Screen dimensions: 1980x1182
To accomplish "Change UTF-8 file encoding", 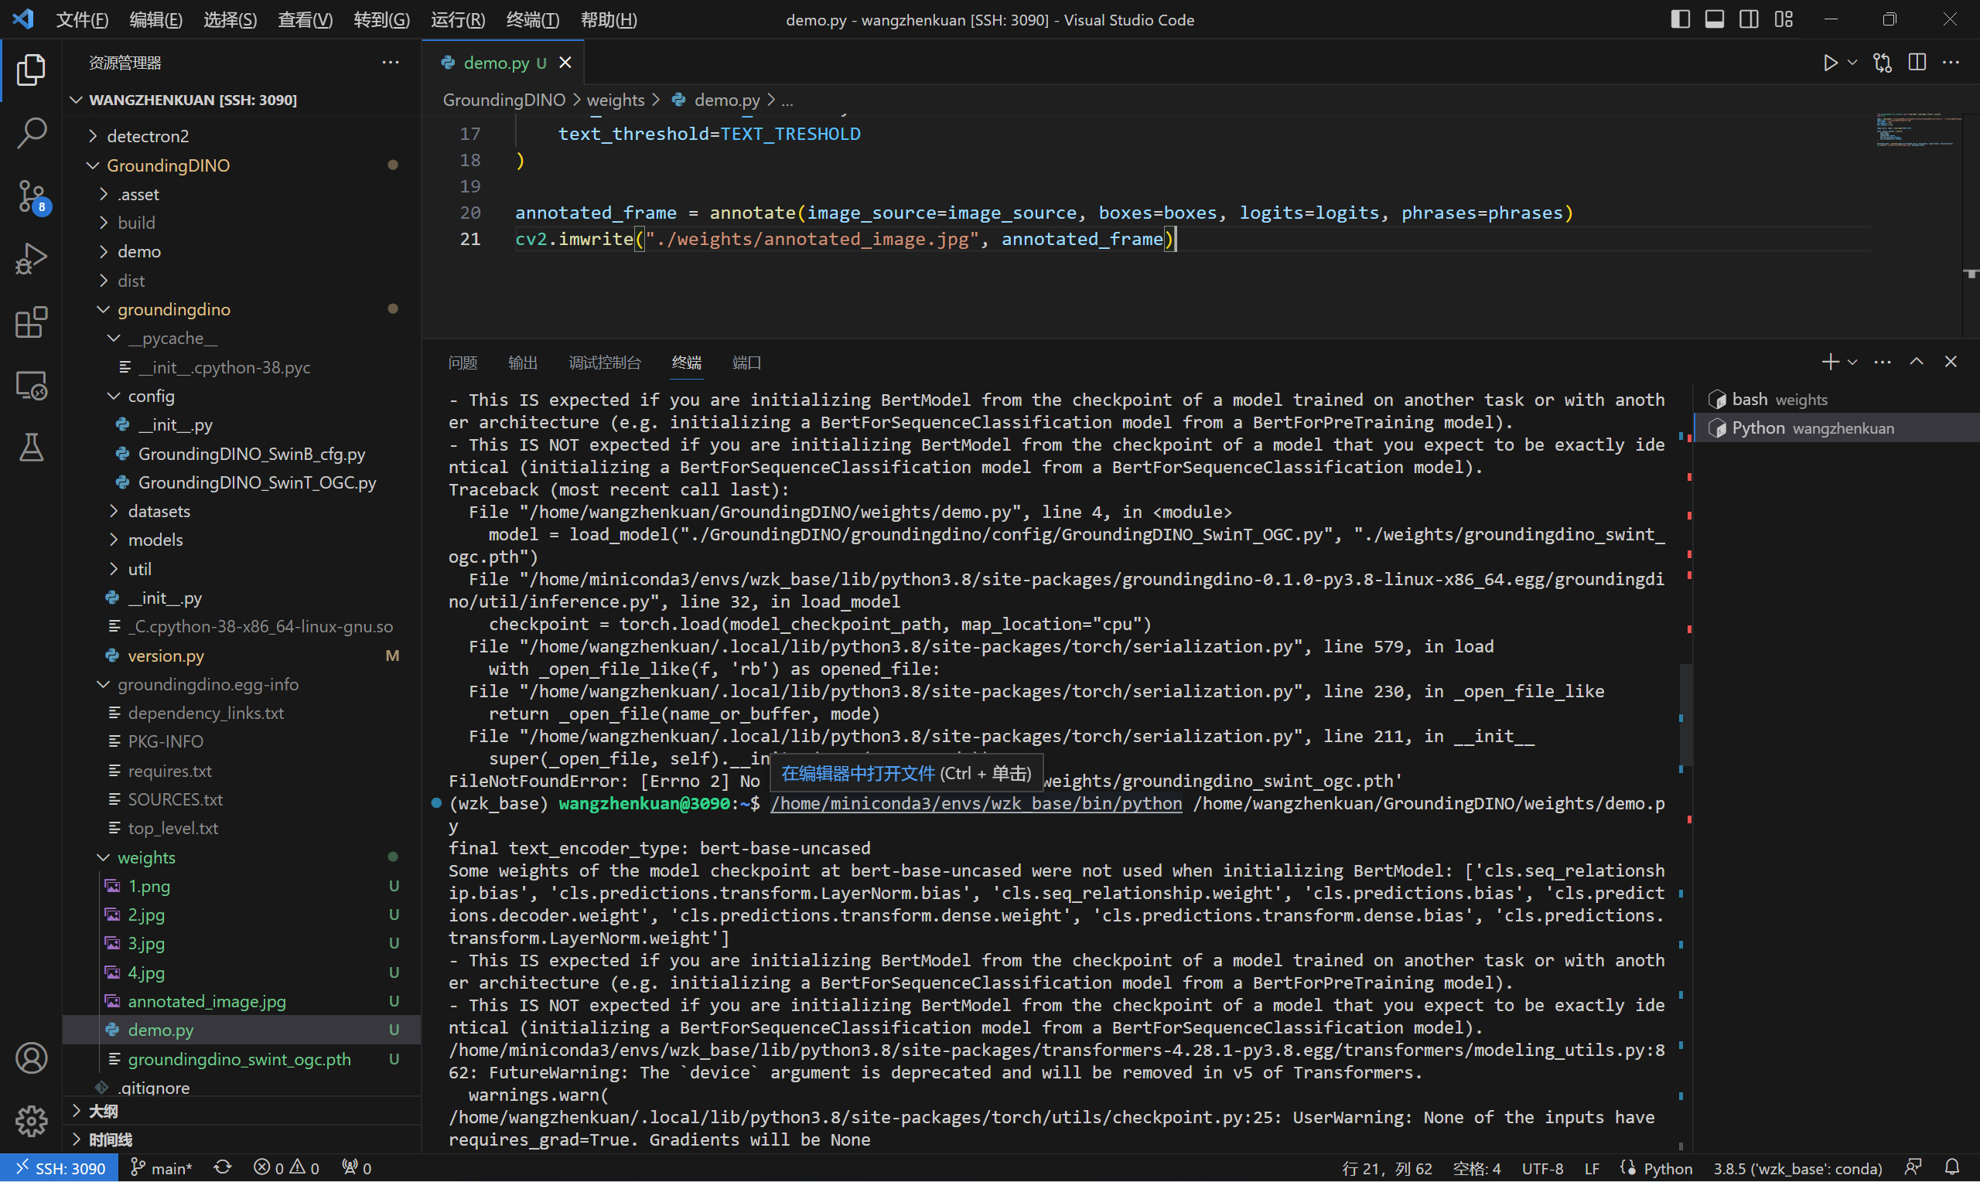I will [1541, 1167].
